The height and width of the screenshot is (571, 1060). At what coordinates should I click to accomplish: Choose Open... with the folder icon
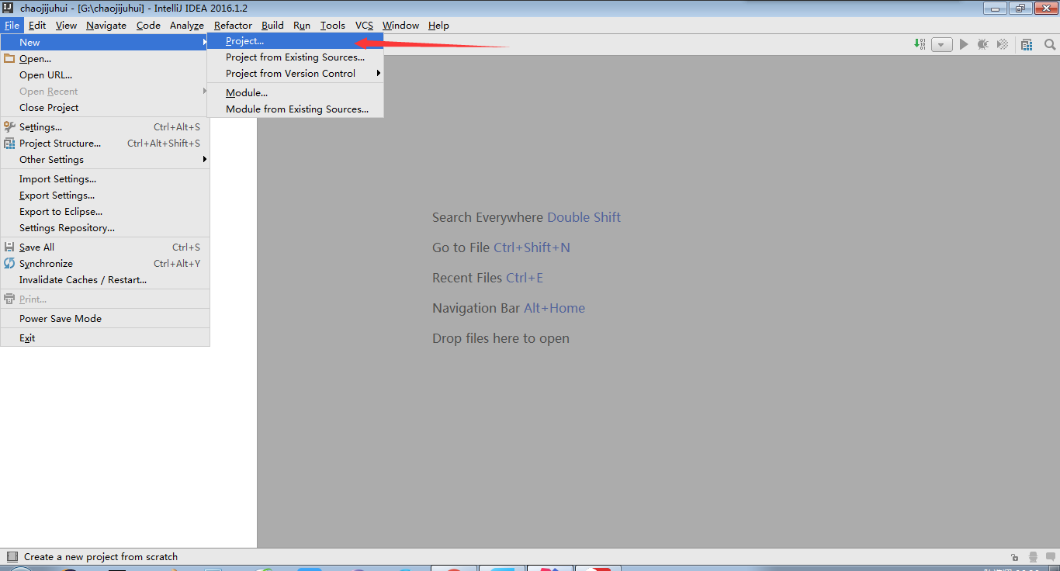tap(105, 59)
